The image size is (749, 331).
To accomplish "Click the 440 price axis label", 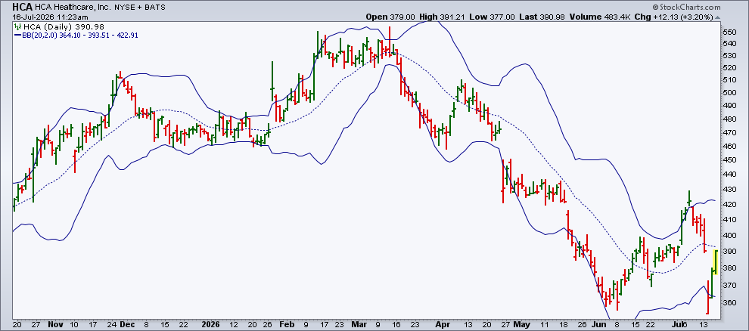I will tap(729, 175).
